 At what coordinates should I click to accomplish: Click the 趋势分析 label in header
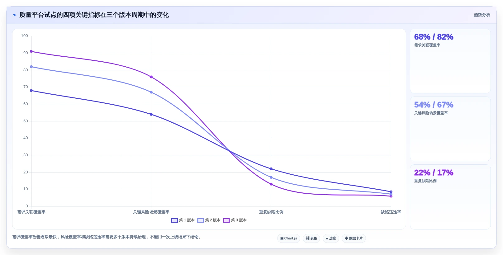(x=482, y=15)
